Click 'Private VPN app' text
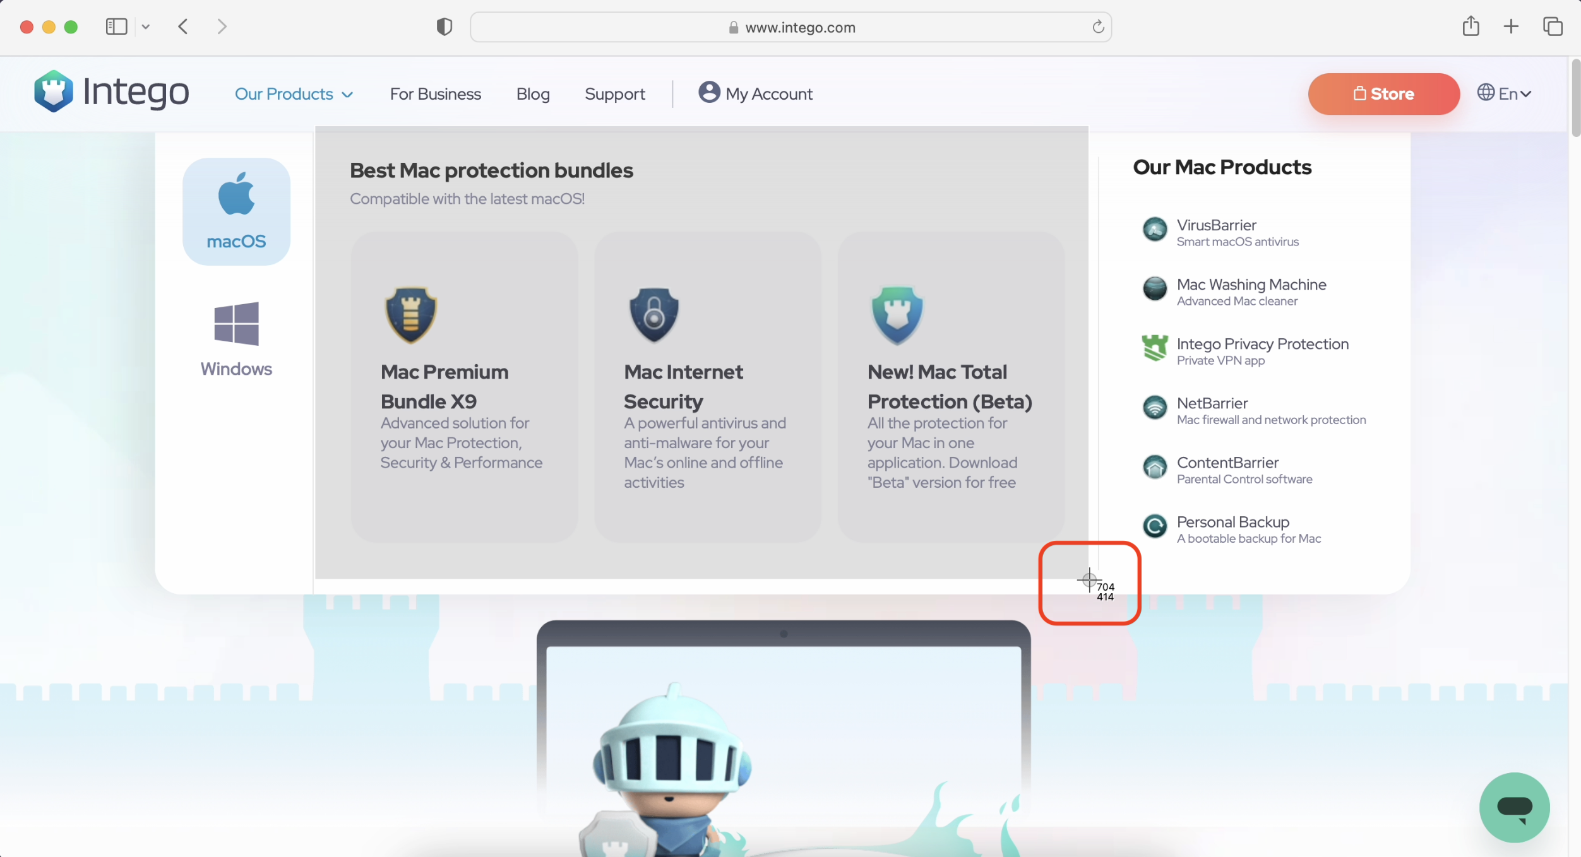Image resolution: width=1581 pixels, height=857 pixels. (1220, 360)
